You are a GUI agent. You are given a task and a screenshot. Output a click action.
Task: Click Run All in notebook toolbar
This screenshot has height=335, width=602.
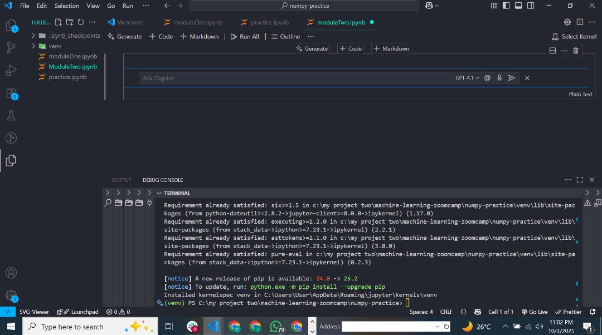click(245, 36)
